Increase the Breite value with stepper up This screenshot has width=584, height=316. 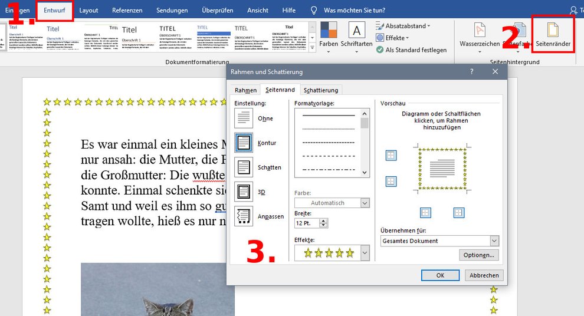pyautogui.click(x=323, y=220)
